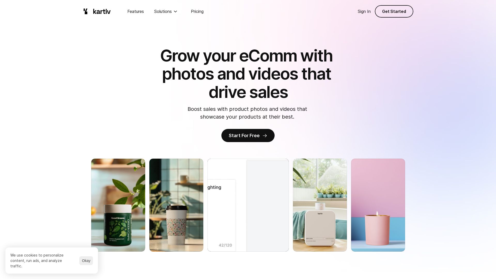Click the Kartiv logo icon
496x279 pixels.
(86, 11)
